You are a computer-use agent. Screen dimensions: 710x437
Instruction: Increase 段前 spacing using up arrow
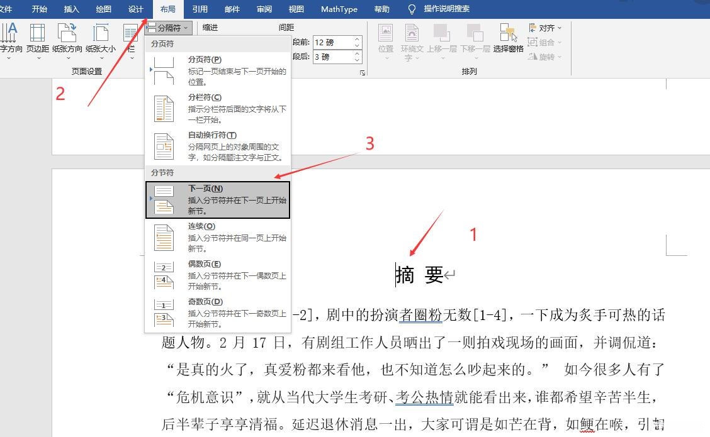[356, 39]
